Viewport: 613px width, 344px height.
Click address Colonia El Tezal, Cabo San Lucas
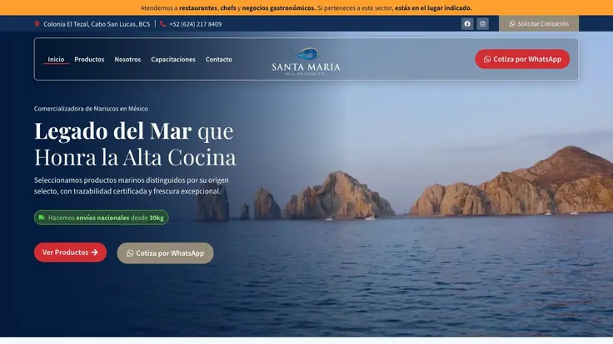(x=97, y=24)
